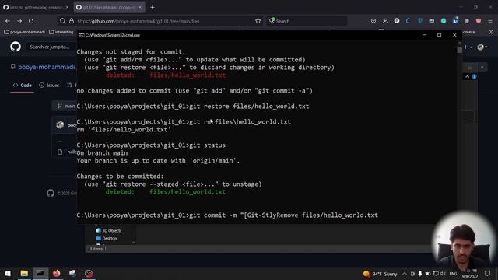The width and height of the screenshot is (498, 280).
Task: Show more bookmarks with the double-chevron
Action: [x=491, y=32]
